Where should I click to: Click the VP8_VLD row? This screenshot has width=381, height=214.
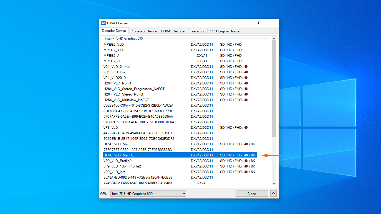pos(111,128)
